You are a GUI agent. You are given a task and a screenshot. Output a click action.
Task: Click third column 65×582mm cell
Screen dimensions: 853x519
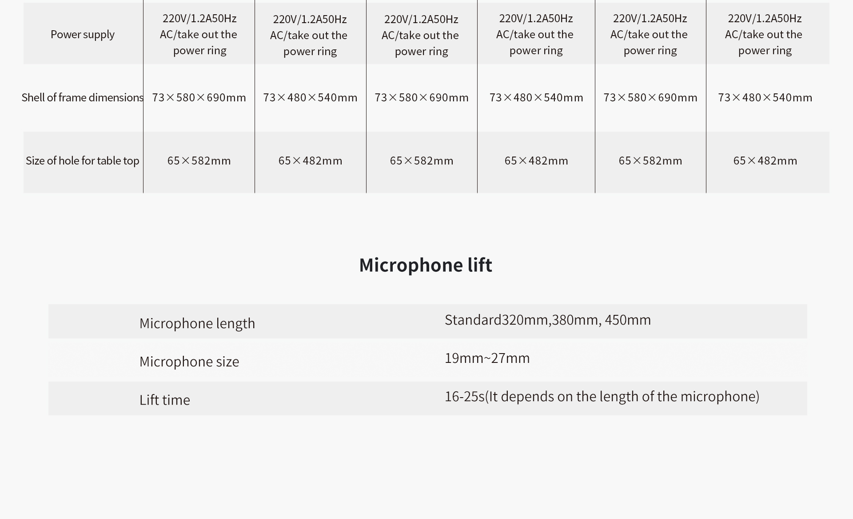[x=422, y=161]
